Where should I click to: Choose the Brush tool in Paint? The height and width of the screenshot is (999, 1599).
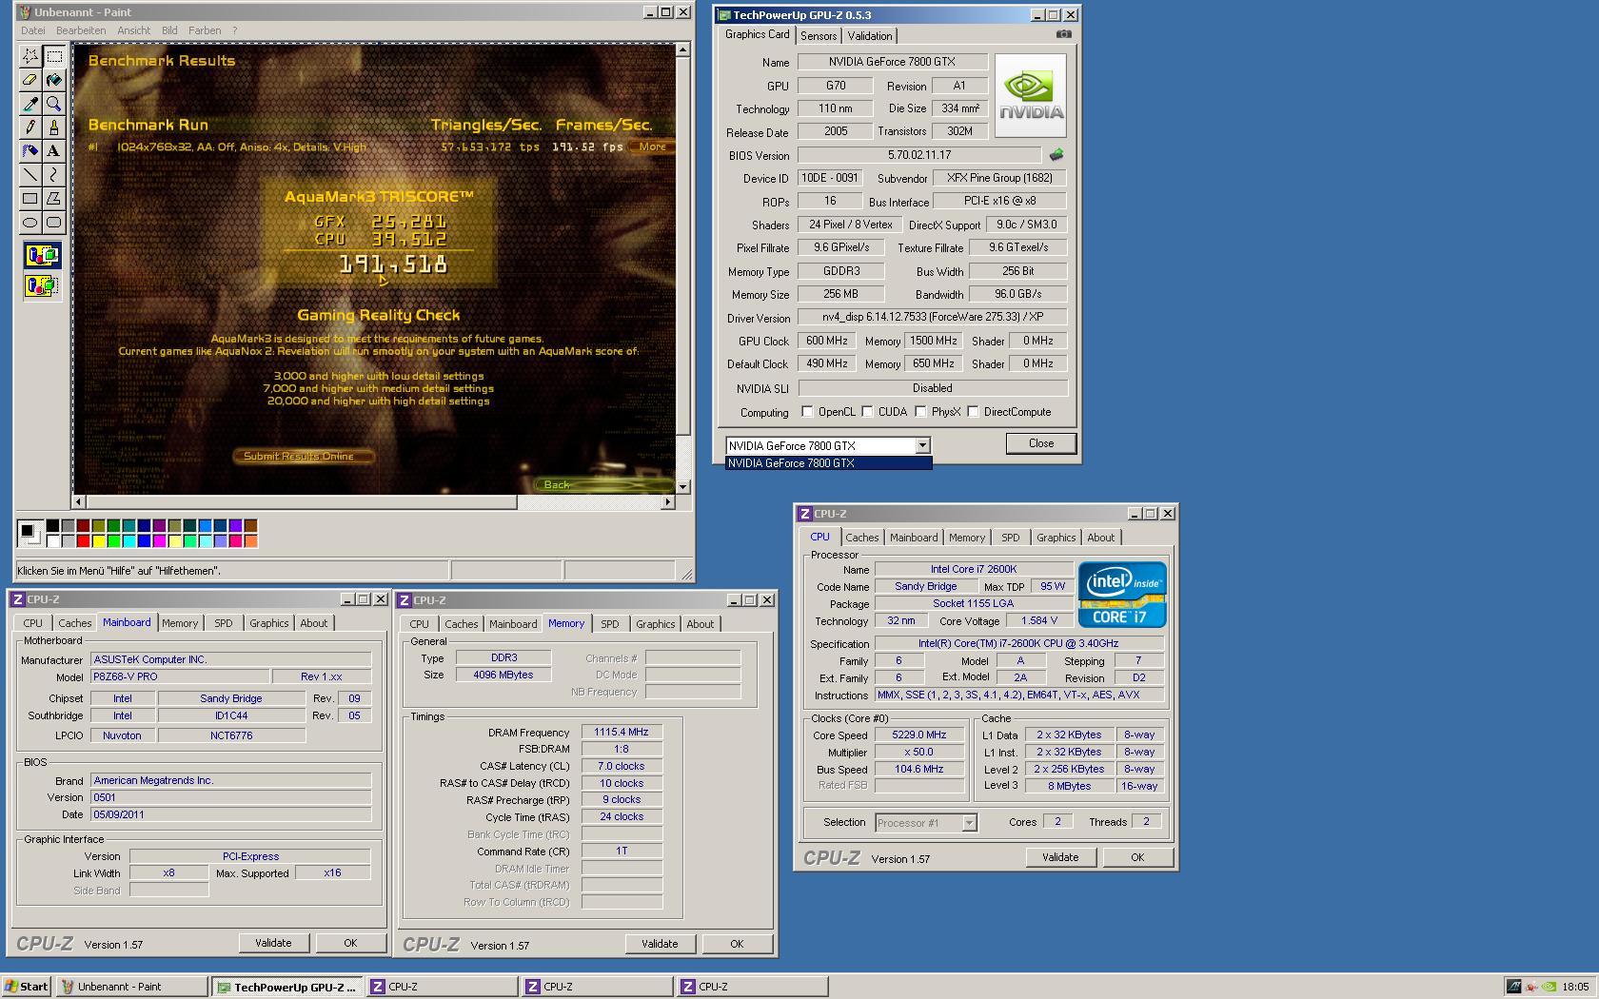coord(54,127)
